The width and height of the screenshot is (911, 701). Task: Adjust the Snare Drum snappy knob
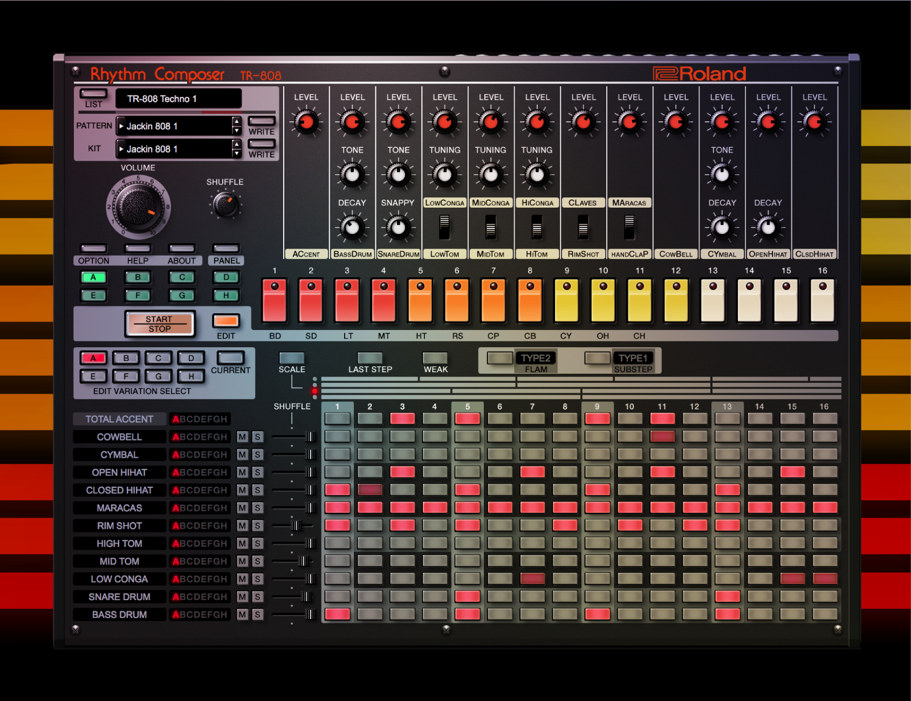(x=398, y=228)
